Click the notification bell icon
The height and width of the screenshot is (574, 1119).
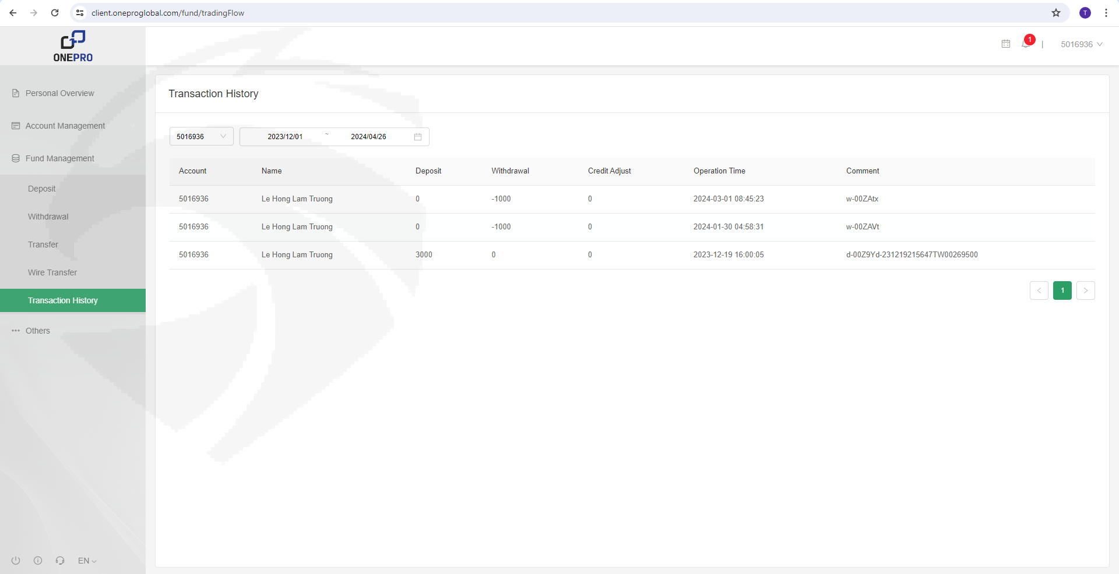(x=1026, y=44)
